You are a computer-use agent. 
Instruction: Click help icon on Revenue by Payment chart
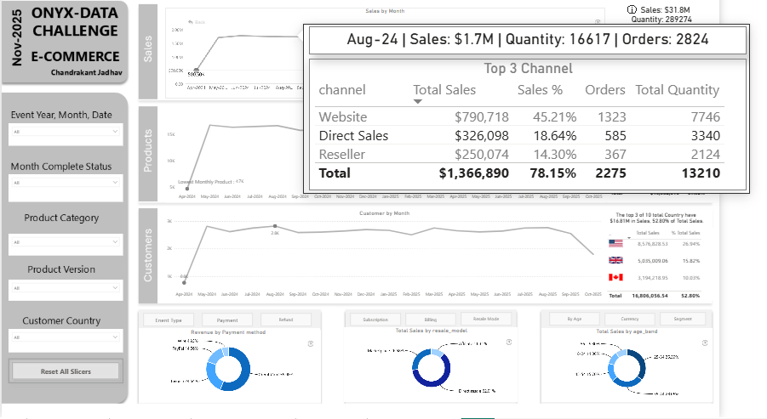310,343
